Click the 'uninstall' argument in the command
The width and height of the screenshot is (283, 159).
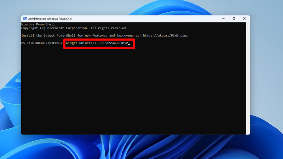tap(87, 43)
